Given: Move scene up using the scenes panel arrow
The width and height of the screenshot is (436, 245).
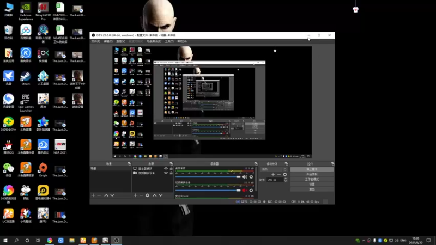Looking at the screenshot, I should coord(106,195).
